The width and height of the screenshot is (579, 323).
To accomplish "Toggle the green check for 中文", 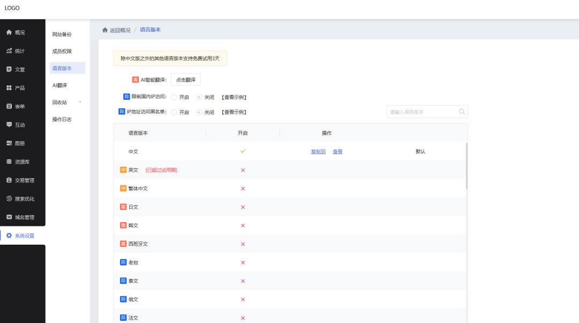I will coord(243,151).
